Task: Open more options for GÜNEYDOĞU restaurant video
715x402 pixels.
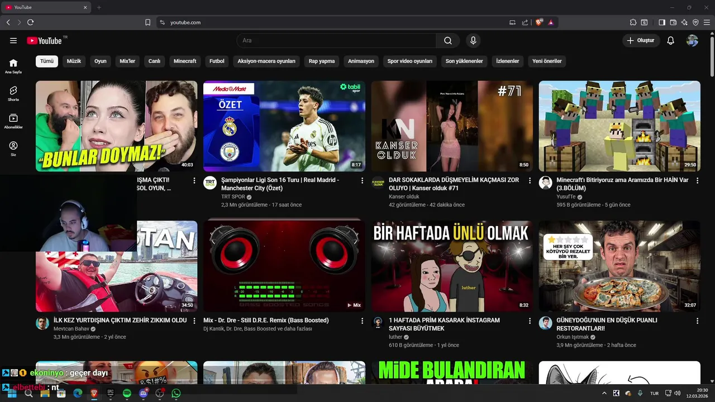Action: (697, 321)
